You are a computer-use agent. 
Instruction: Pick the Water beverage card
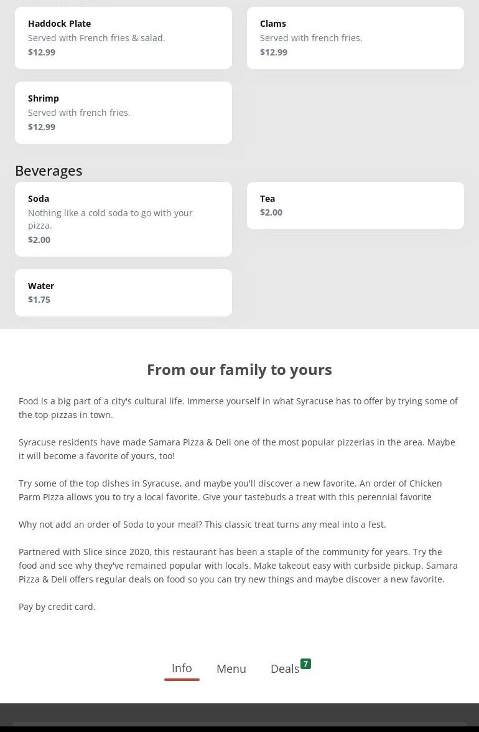123,293
